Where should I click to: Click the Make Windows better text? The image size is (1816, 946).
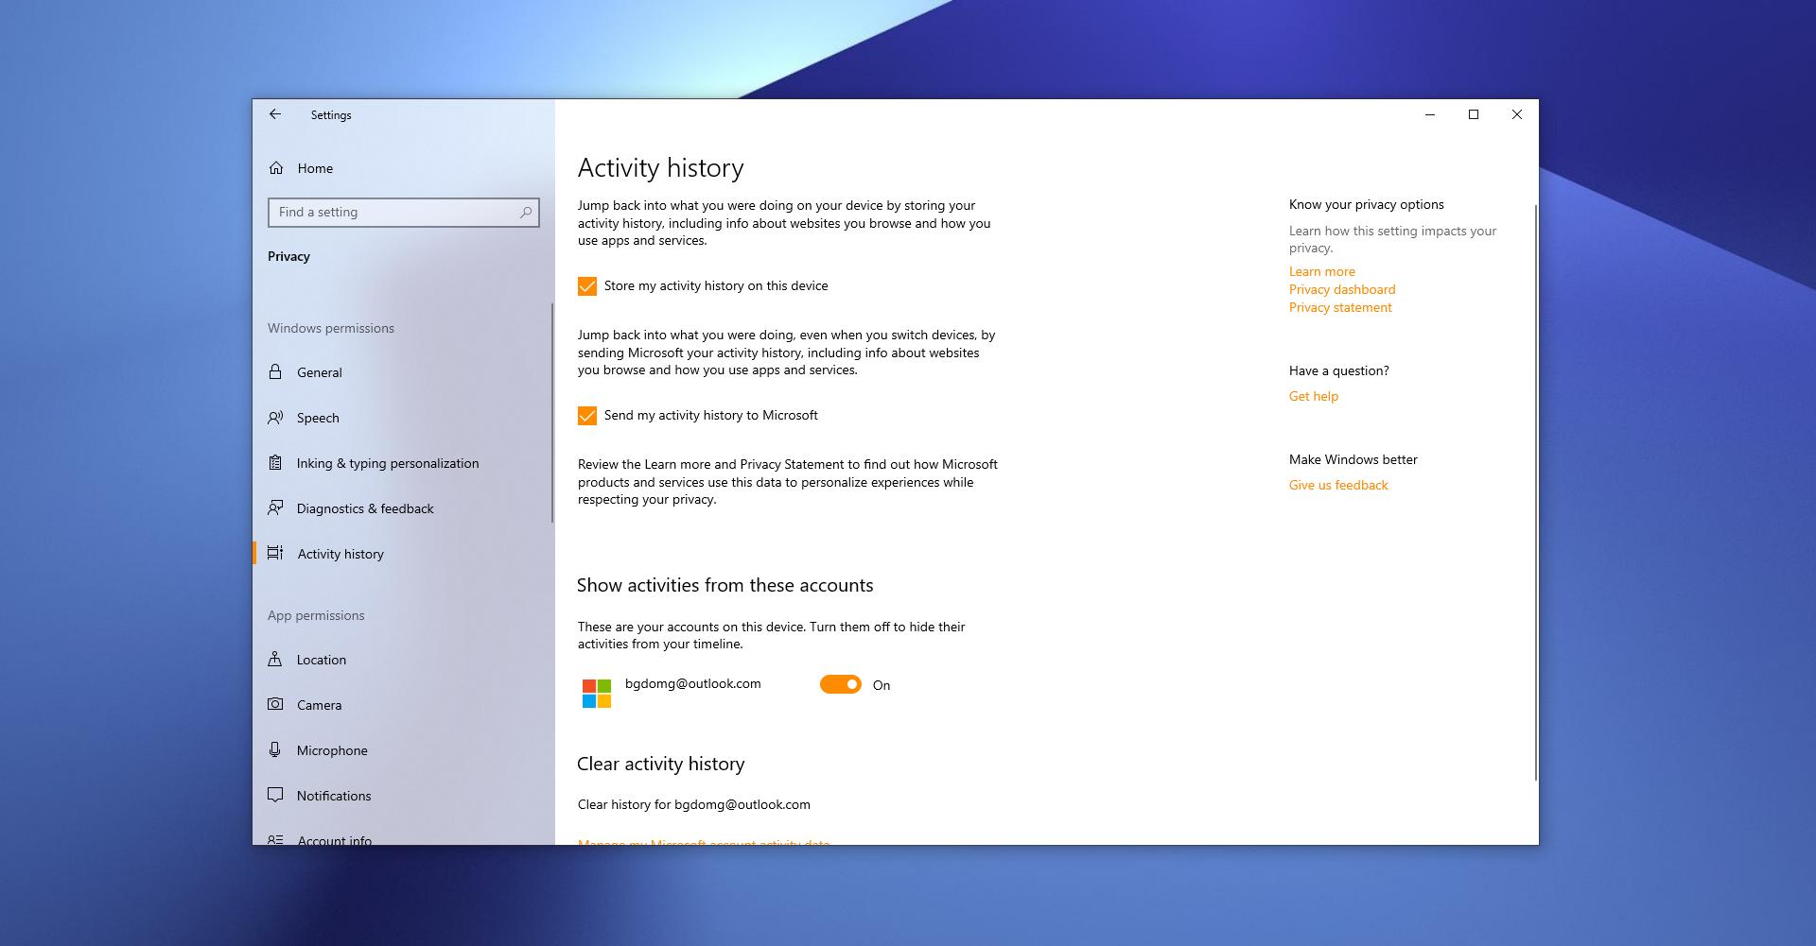click(1353, 459)
